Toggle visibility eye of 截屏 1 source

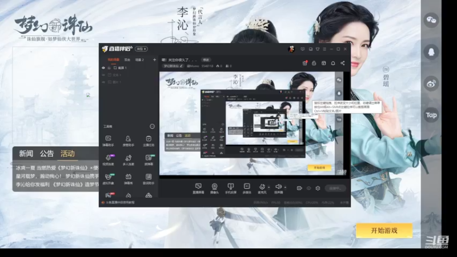(x=103, y=68)
